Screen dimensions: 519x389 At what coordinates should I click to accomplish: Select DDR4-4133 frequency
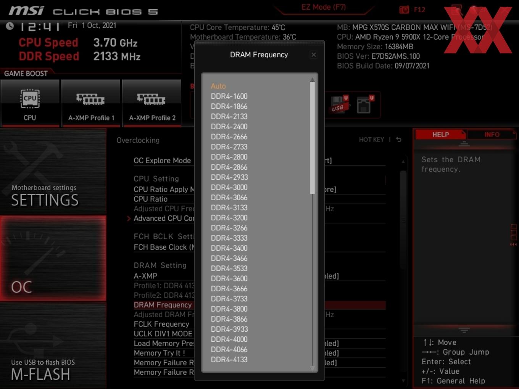[229, 360]
